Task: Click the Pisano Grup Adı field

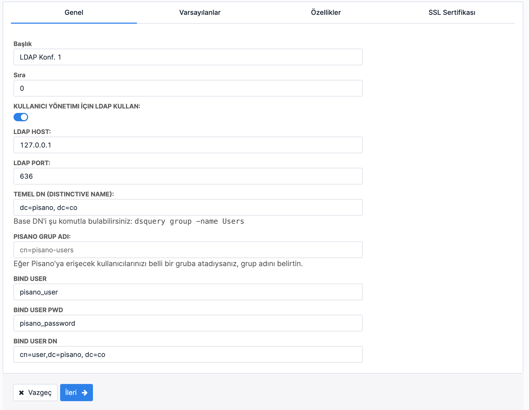Action: tap(188, 250)
